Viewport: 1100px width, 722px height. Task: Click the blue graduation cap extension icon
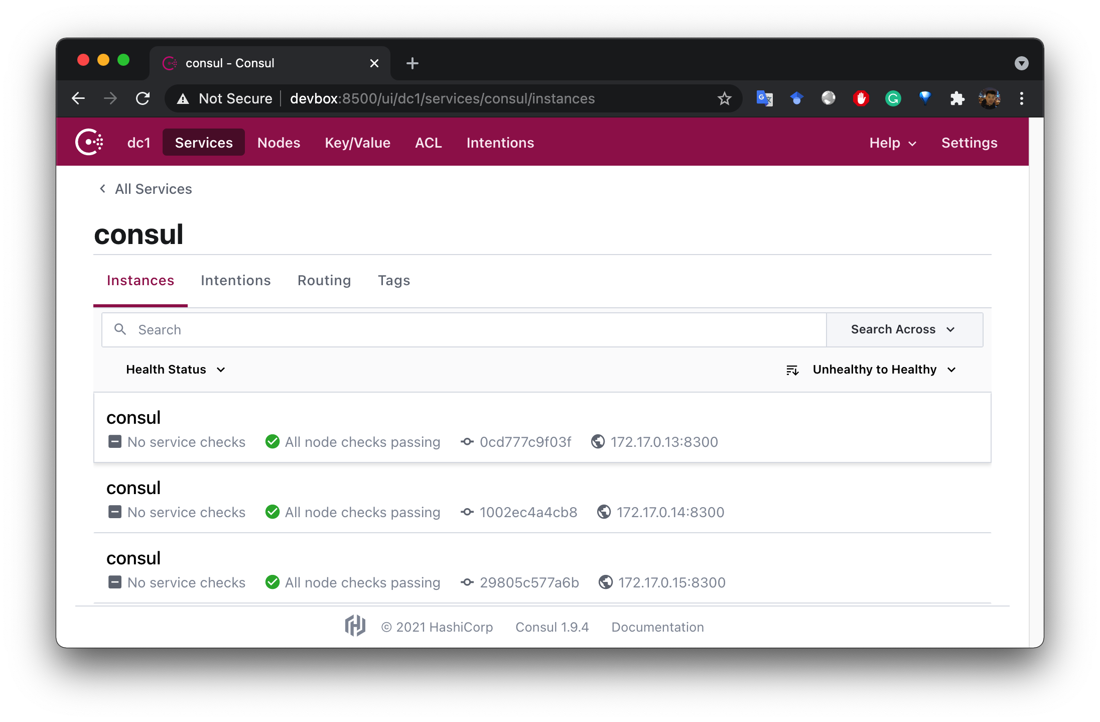(796, 98)
